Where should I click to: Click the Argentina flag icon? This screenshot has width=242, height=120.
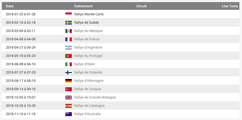coord(68,48)
